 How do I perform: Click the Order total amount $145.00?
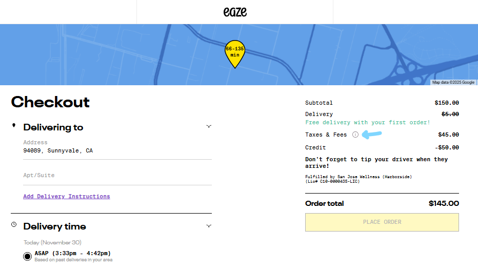coord(444,204)
